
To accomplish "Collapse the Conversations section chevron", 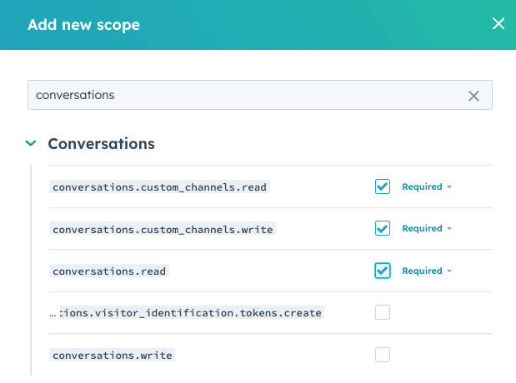I will click(x=31, y=143).
